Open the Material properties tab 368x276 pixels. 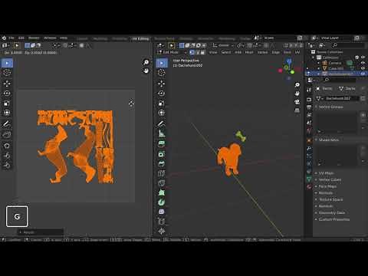309,186
